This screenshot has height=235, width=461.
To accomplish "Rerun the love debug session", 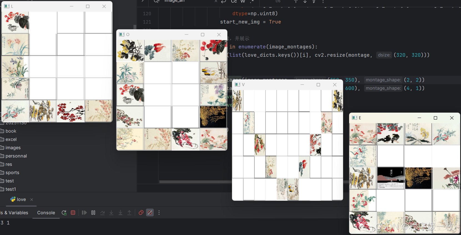I will (x=64, y=213).
